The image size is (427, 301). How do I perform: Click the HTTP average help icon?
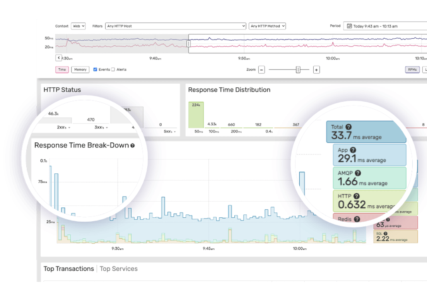click(x=356, y=196)
